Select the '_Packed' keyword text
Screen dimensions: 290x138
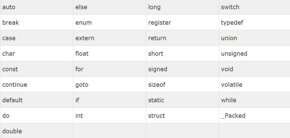click(x=233, y=116)
